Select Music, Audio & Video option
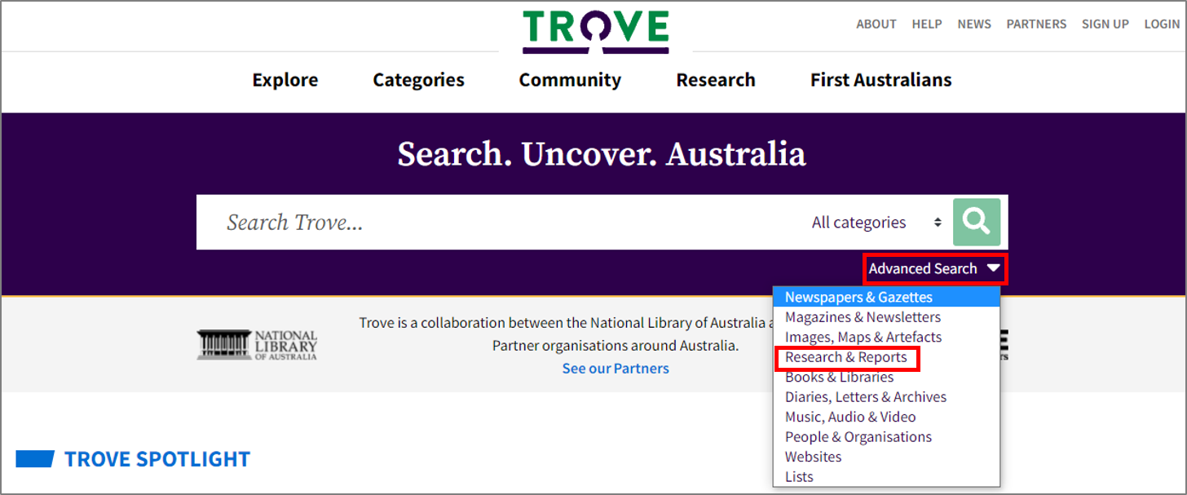The image size is (1187, 495). coord(886,417)
